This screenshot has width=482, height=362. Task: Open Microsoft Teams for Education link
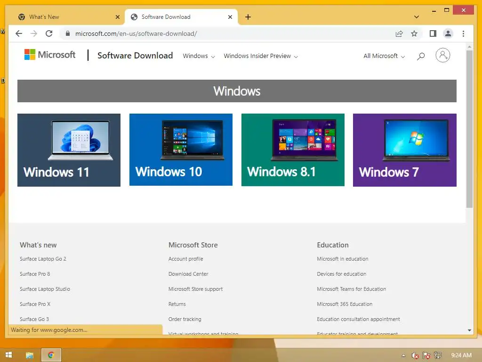click(x=351, y=289)
